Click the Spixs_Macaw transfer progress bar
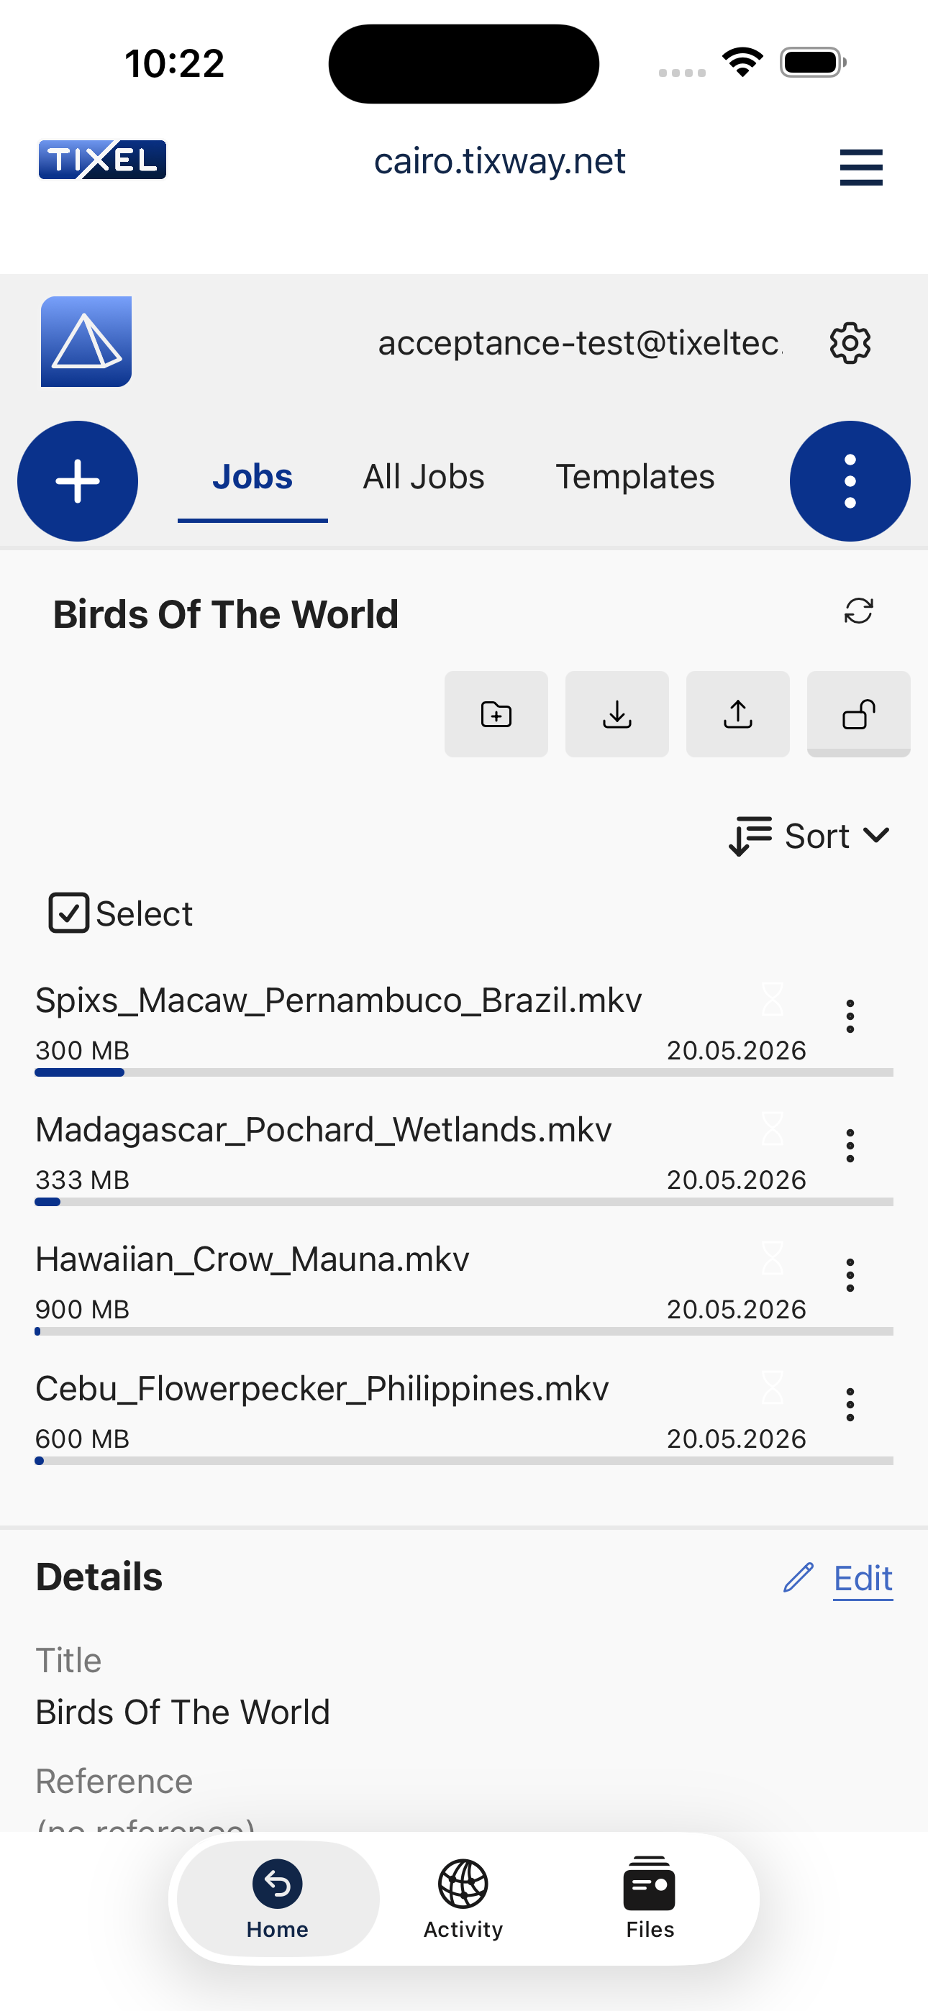The image size is (928, 2011). click(464, 1072)
